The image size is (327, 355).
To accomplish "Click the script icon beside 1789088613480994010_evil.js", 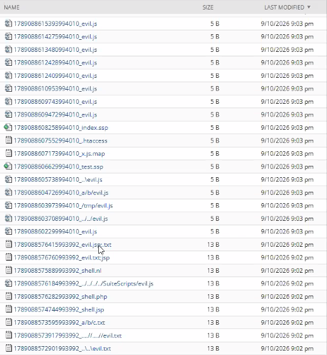I will pyautogui.click(x=8, y=49).
